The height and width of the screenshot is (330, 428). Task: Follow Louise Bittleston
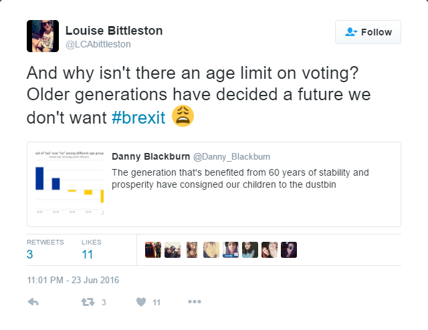(x=368, y=32)
